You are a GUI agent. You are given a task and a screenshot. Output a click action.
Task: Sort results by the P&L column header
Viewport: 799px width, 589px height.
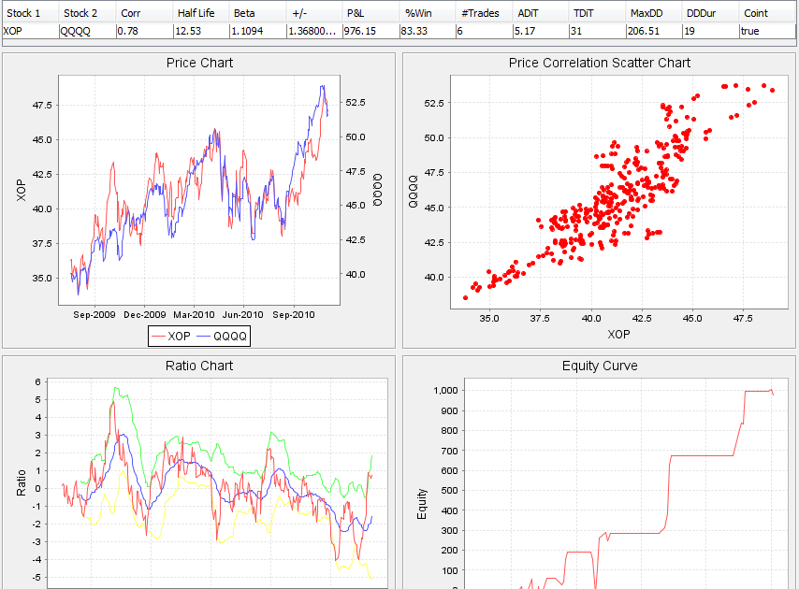356,12
